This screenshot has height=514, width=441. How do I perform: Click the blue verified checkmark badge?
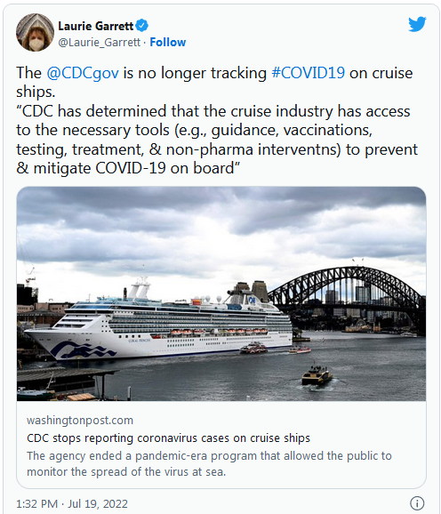tap(142, 26)
